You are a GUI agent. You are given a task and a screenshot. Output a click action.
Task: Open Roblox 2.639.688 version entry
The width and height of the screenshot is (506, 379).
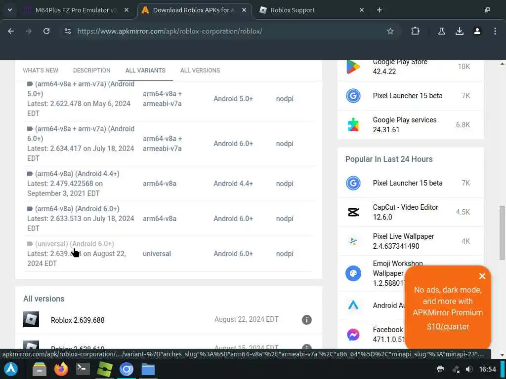click(x=78, y=320)
